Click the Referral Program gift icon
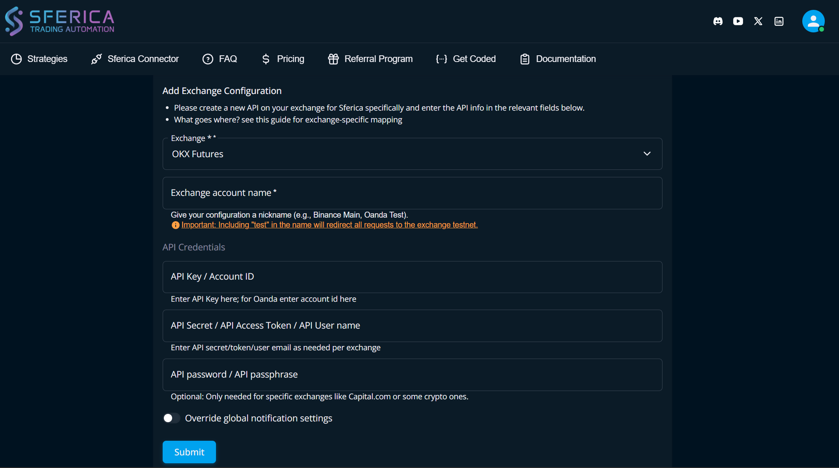The width and height of the screenshot is (839, 468). tap(333, 59)
